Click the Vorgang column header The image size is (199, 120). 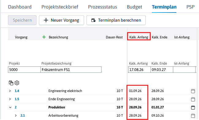pos(21,37)
